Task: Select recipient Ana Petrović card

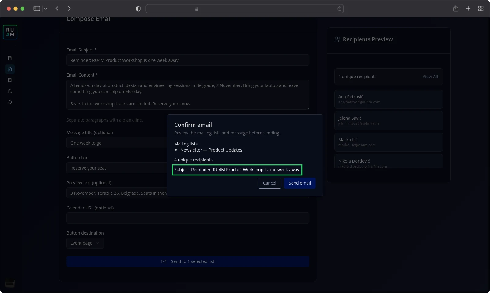Action: pos(389,99)
